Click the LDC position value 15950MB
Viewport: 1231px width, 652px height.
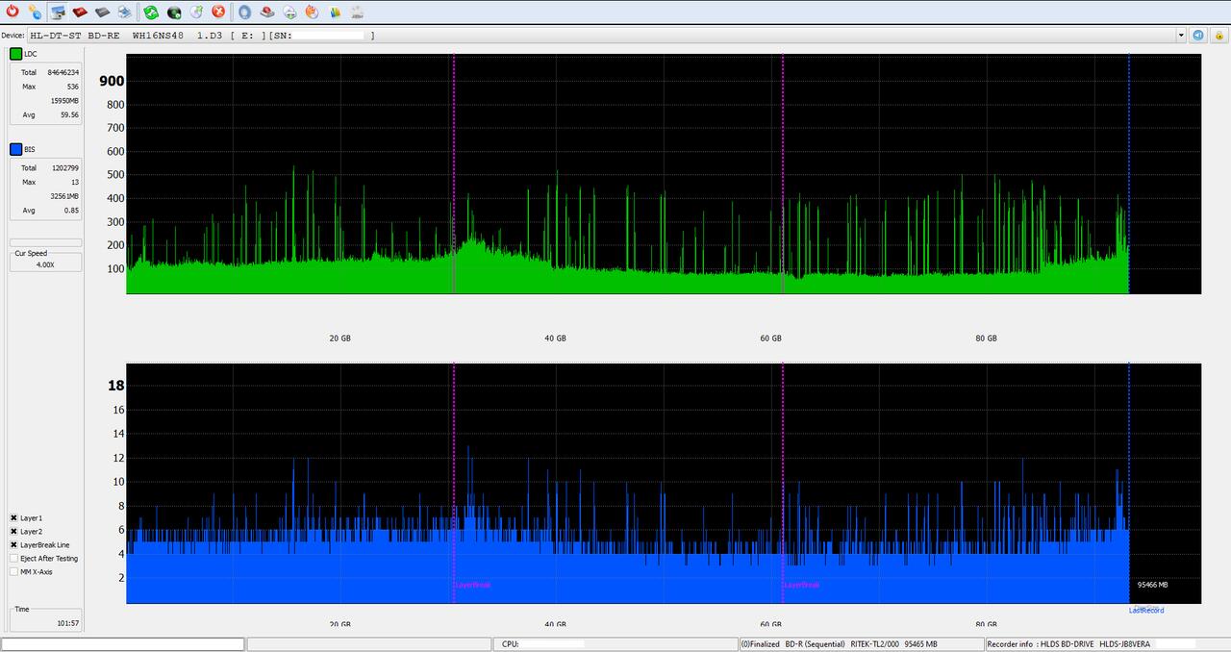click(x=64, y=100)
